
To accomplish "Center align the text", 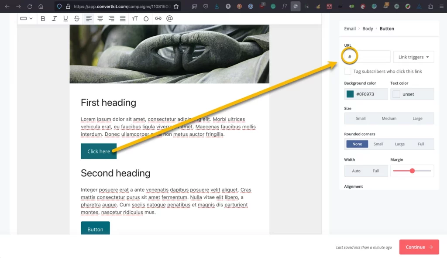I will (100, 18).
